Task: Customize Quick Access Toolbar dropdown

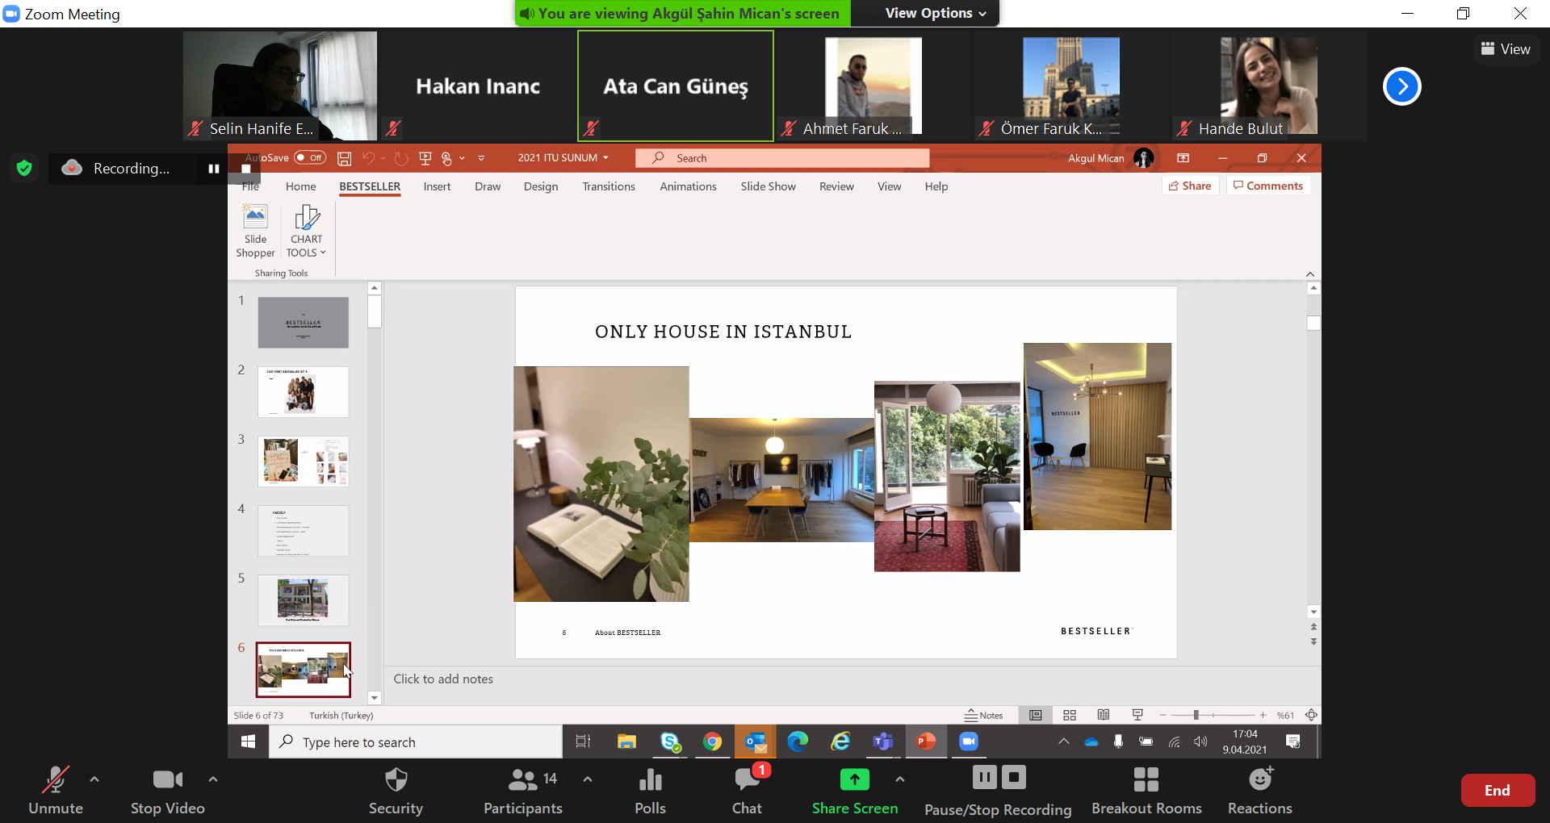Action: pyautogui.click(x=481, y=158)
